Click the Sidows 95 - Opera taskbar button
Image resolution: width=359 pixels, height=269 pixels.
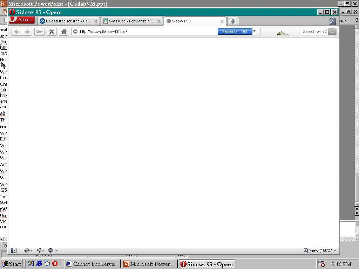pos(207,264)
